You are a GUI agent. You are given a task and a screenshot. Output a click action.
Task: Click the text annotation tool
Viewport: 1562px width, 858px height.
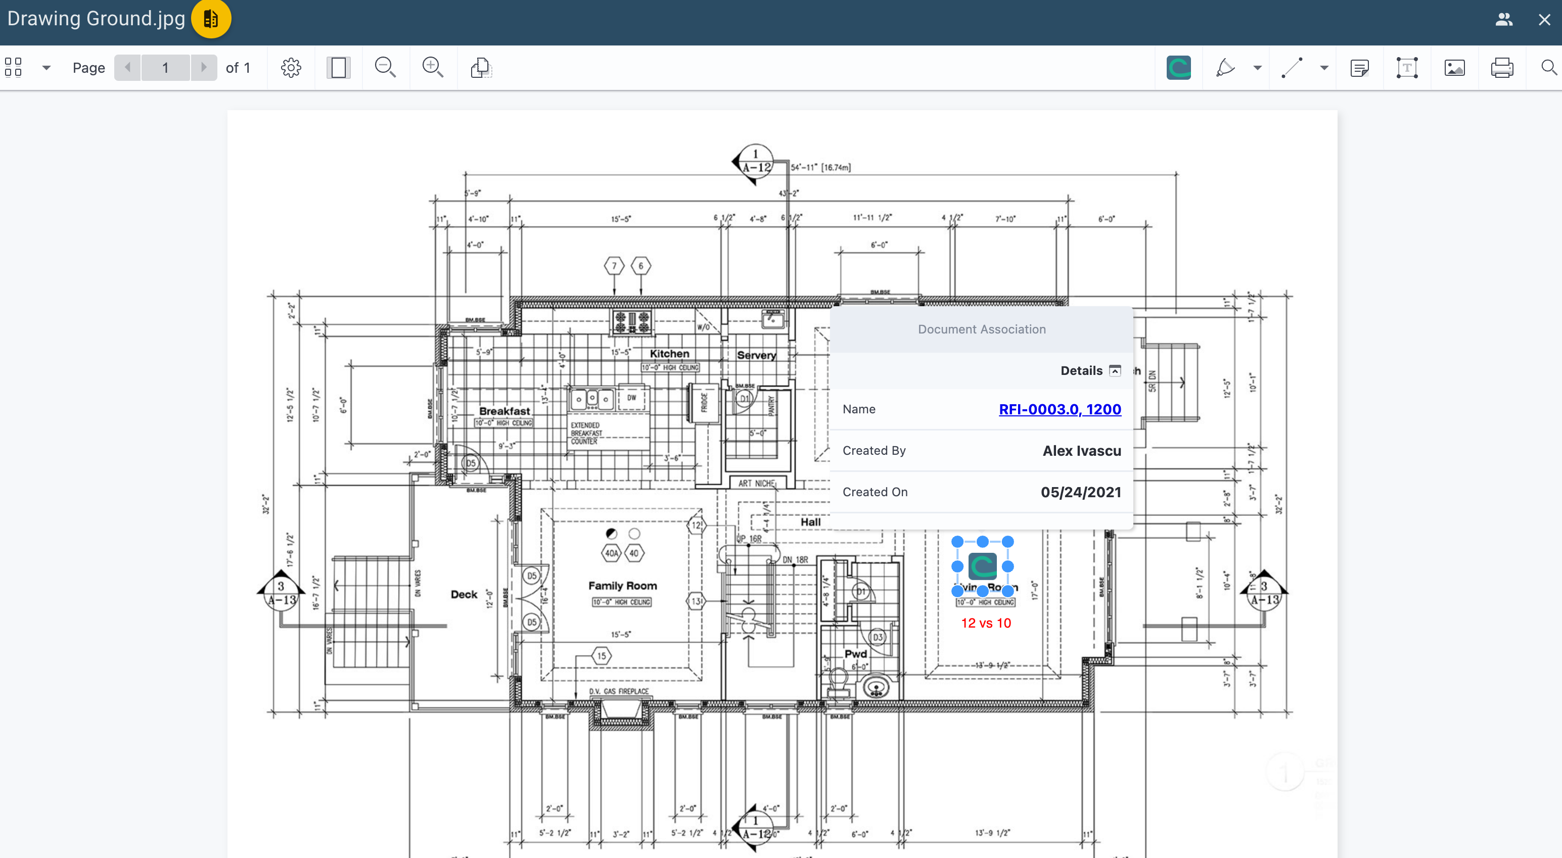(1406, 67)
